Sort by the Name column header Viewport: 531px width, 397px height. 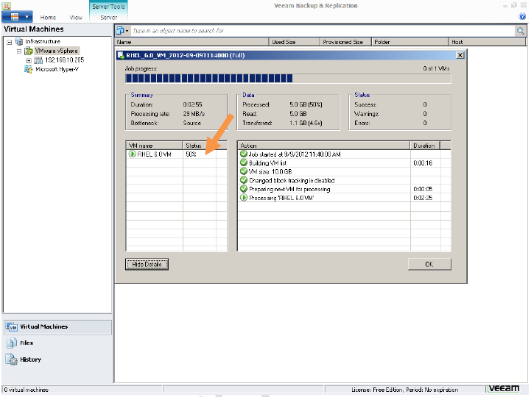coord(192,42)
